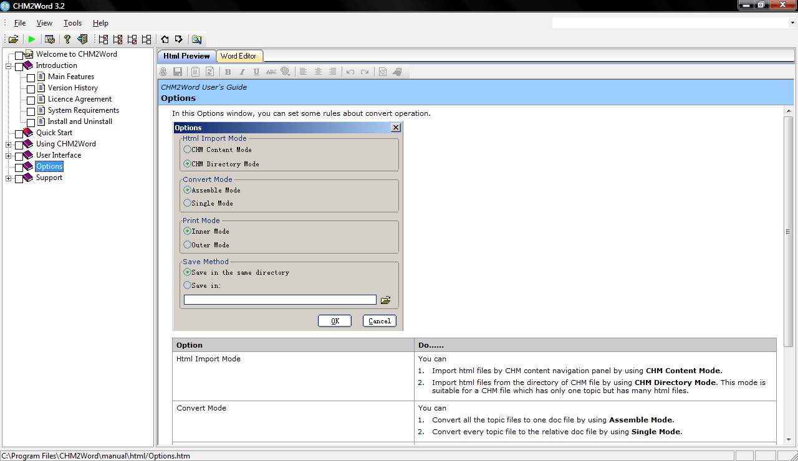Open the Tools menu
This screenshot has height=461, width=798.
click(x=72, y=23)
